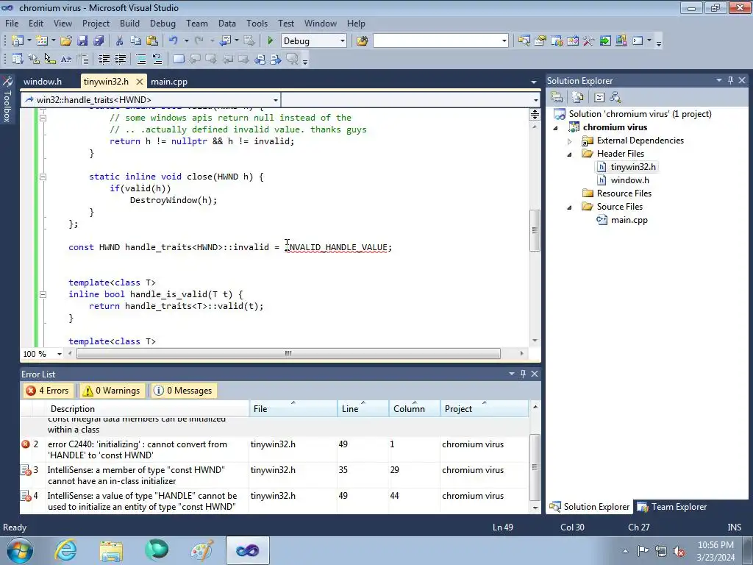This screenshot has width=753, height=565.
Task: Open the Toolbox side tab
Action: point(7,100)
